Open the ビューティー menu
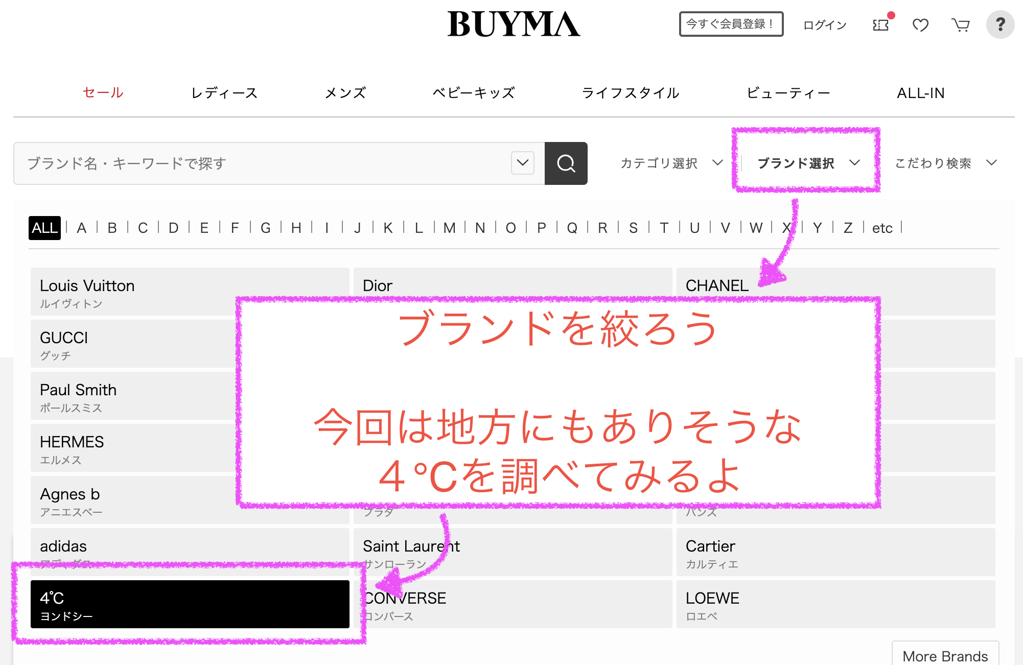 pos(788,92)
